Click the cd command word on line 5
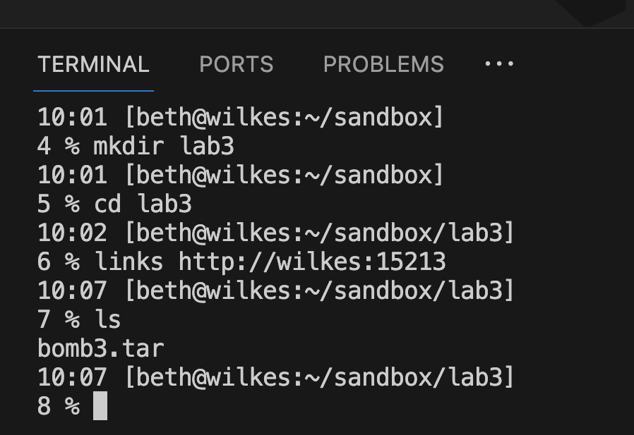The height and width of the screenshot is (435, 634). (108, 204)
